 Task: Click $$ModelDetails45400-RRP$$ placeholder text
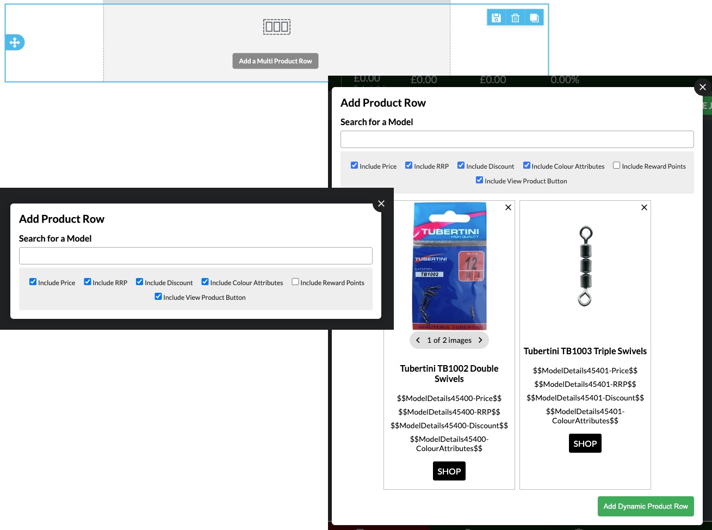pyautogui.click(x=449, y=412)
